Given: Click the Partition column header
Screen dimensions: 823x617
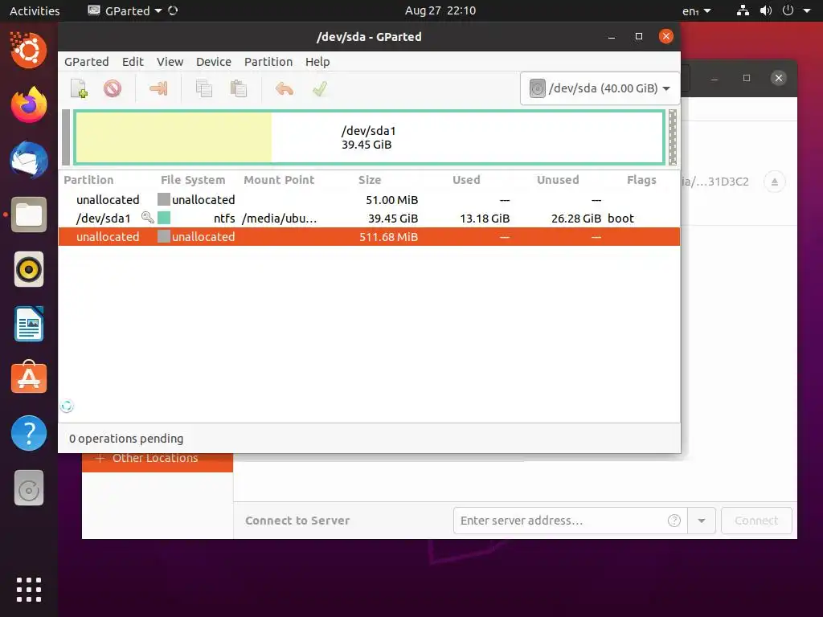Looking at the screenshot, I should (x=88, y=180).
